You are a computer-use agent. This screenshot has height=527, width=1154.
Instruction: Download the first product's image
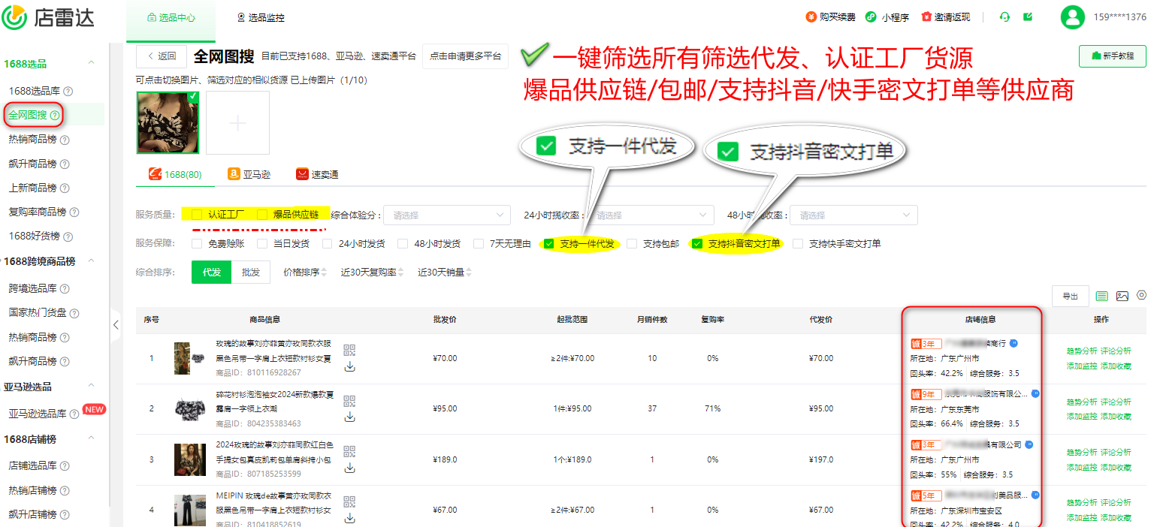(x=349, y=366)
